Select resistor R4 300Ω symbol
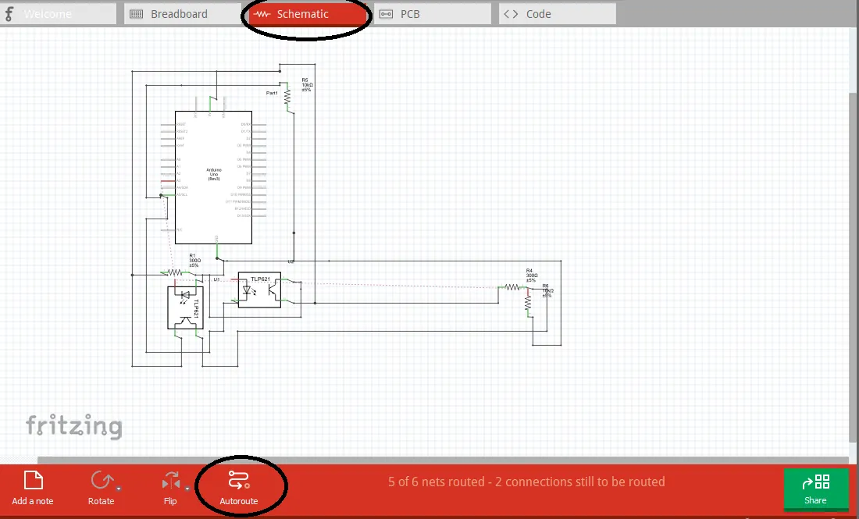This screenshot has height=519, width=859. click(512, 287)
